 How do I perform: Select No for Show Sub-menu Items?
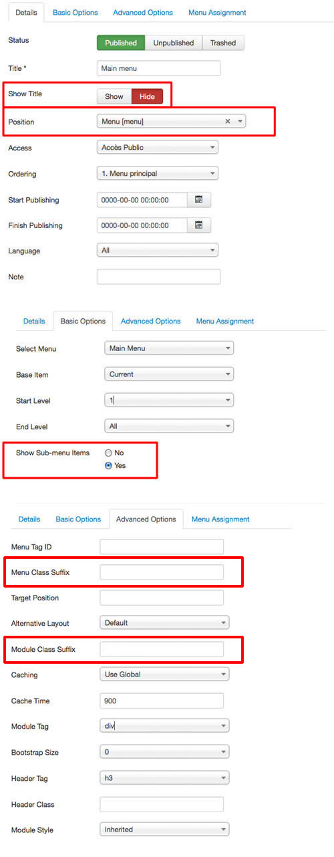(x=108, y=453)
